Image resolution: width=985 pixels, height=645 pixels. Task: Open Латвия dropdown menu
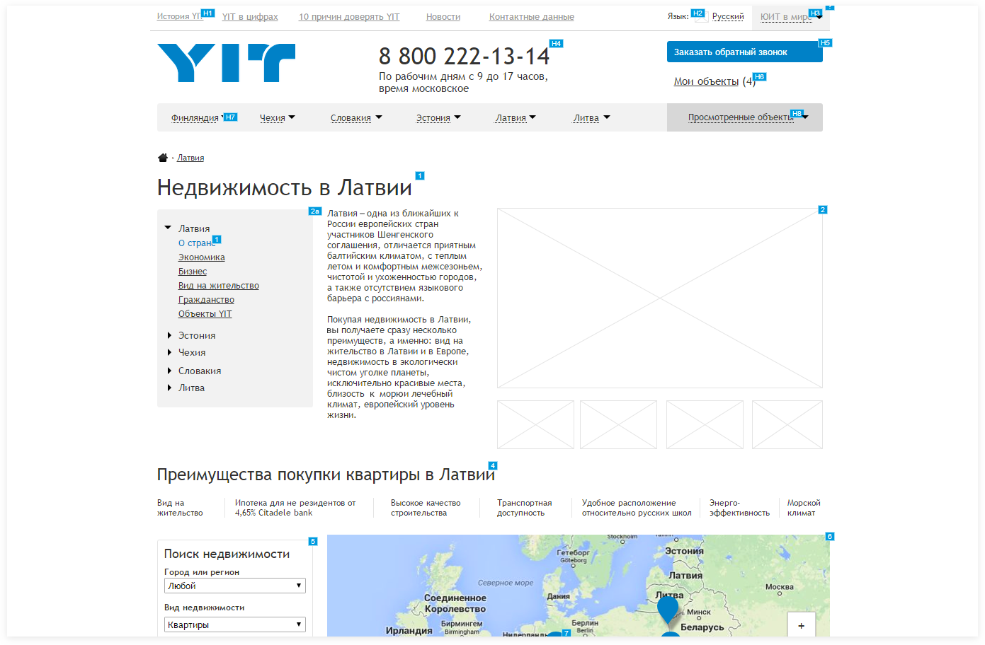pos(516,118)
